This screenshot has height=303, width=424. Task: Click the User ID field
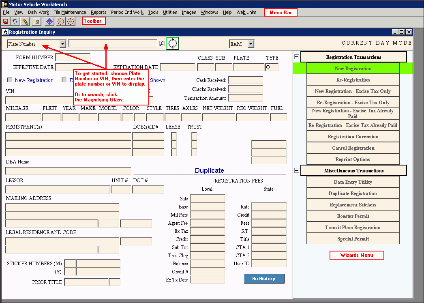269,264
